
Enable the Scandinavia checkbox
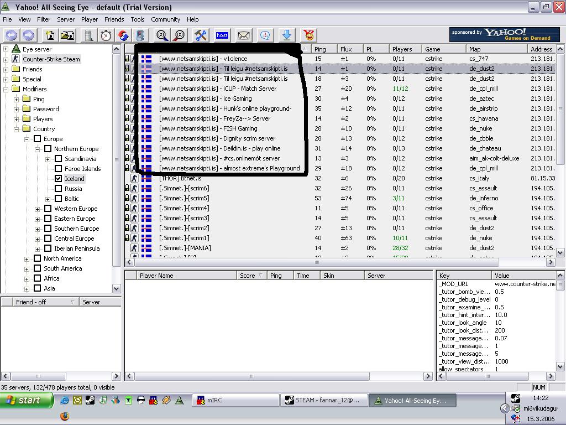(58, 159)
